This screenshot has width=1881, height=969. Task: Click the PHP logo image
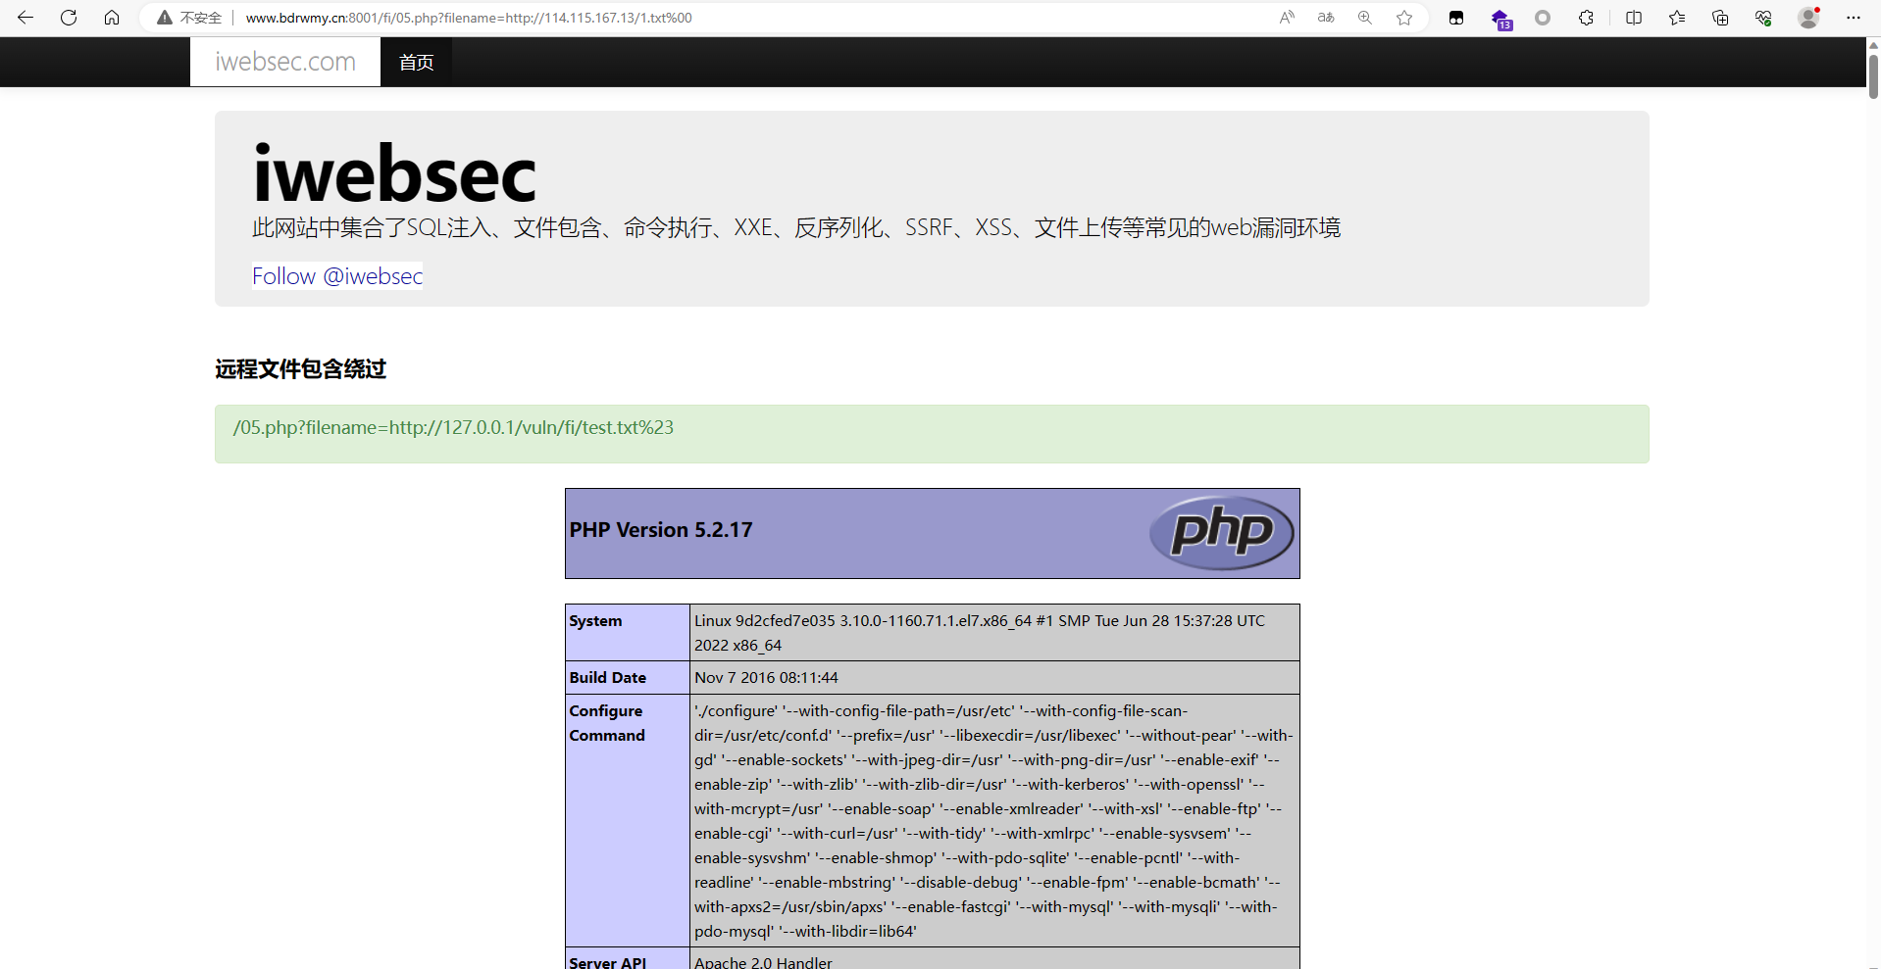1221,533
